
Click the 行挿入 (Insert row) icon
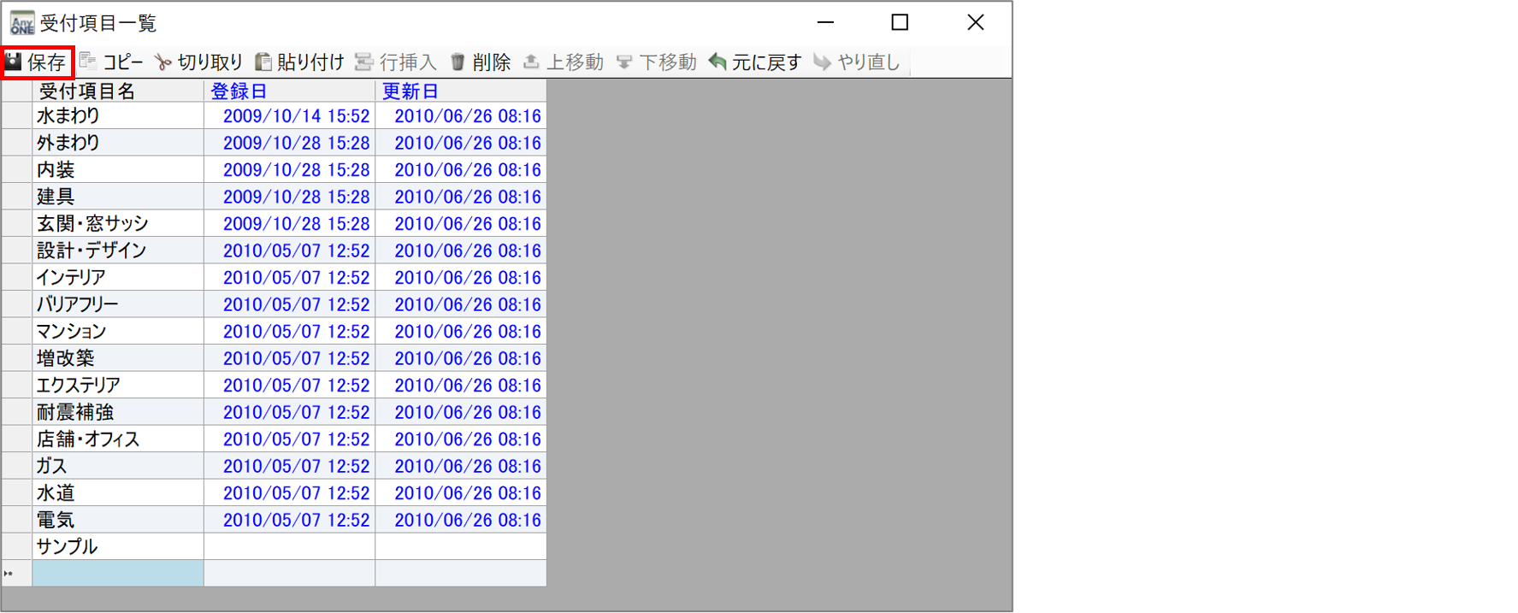click(364, 62)
